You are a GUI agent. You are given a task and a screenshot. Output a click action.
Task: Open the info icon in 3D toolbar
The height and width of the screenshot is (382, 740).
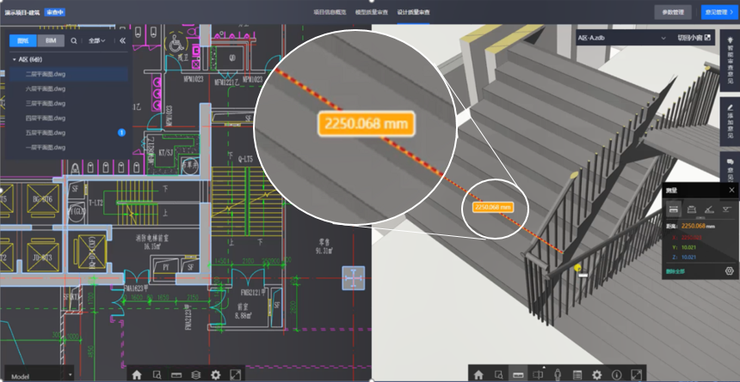[616, 374]
